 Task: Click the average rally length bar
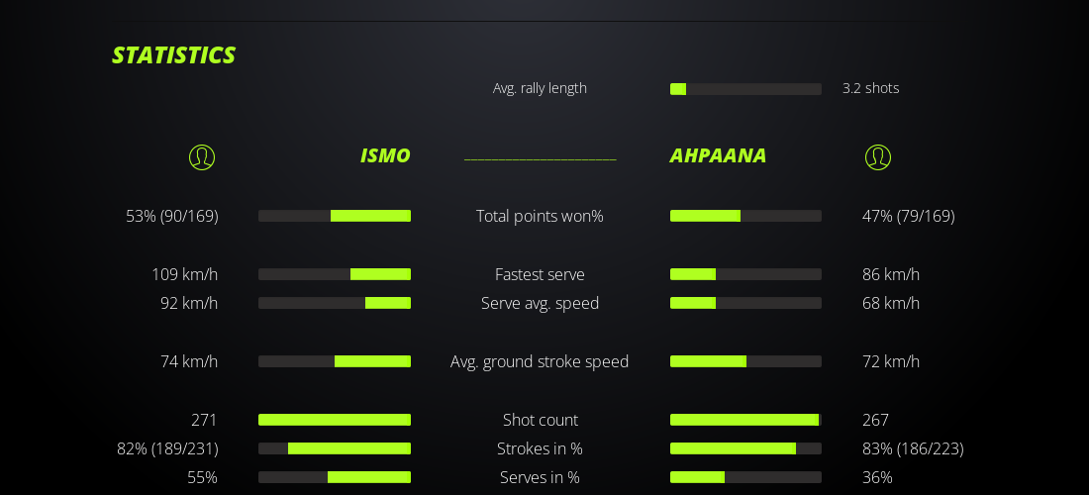745,89
